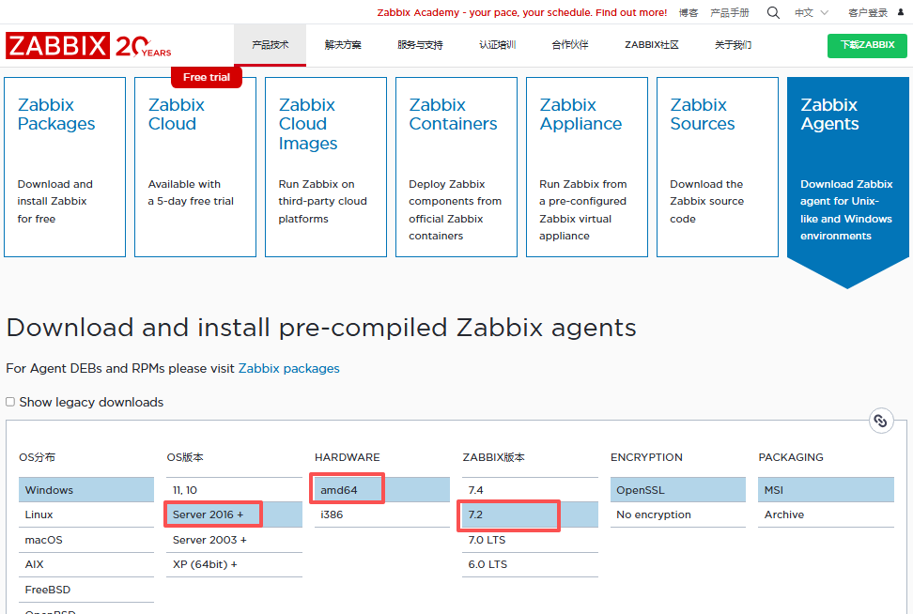Choose No encryption option
Viewport: 913px width, 614px height.
point(653,514)
